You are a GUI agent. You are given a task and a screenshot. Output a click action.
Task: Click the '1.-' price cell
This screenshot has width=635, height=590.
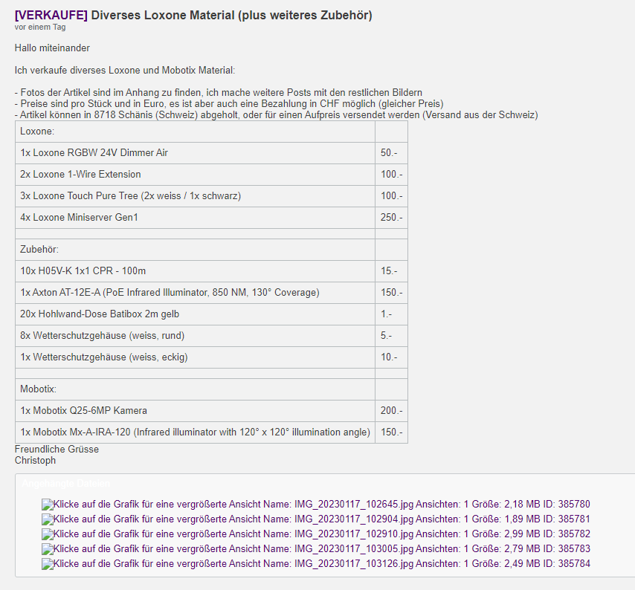coord(391,314)
